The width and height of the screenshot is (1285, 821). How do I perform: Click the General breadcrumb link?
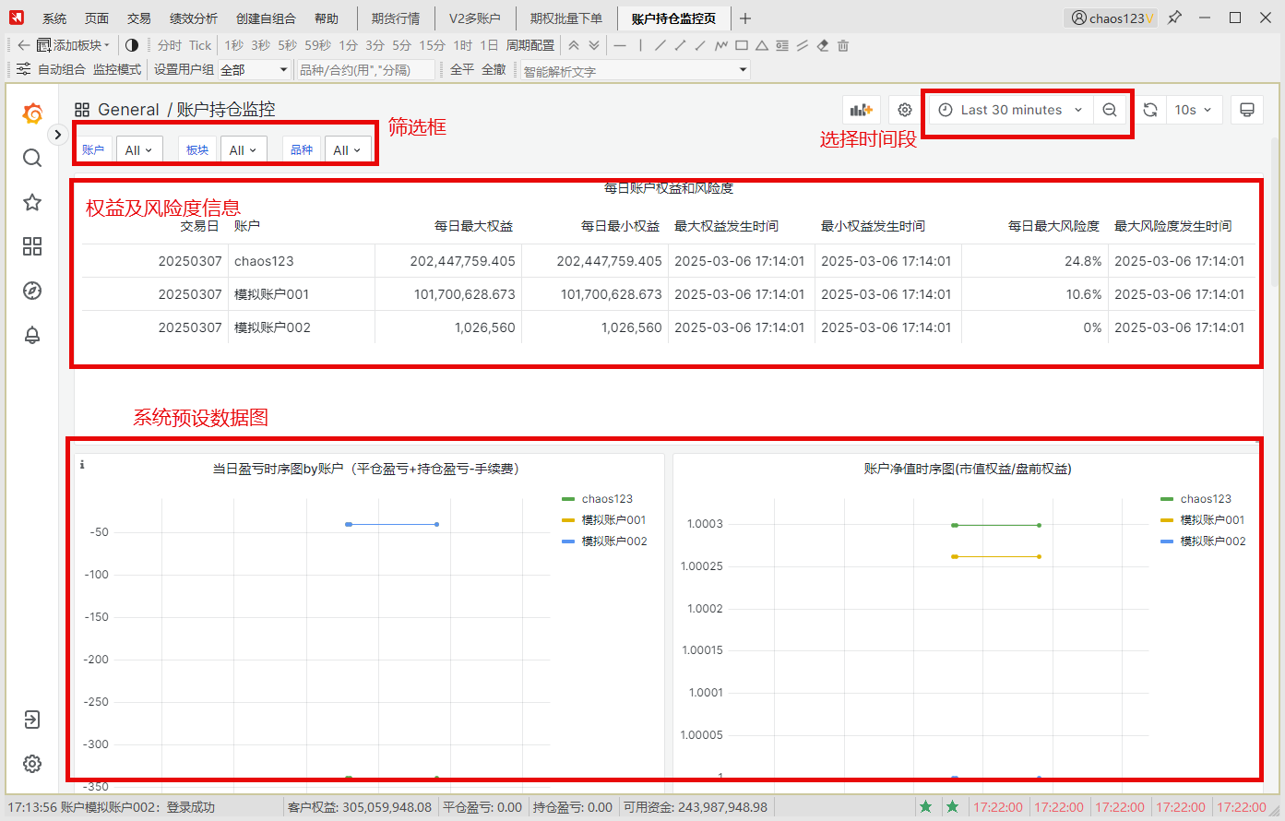point(129,110)
